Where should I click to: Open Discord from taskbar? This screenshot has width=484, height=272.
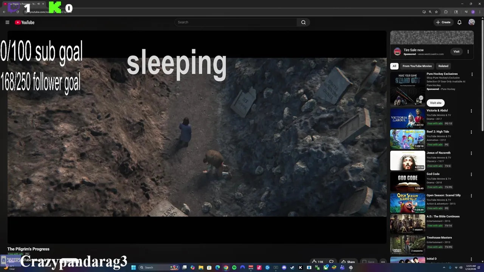point(284,267)
